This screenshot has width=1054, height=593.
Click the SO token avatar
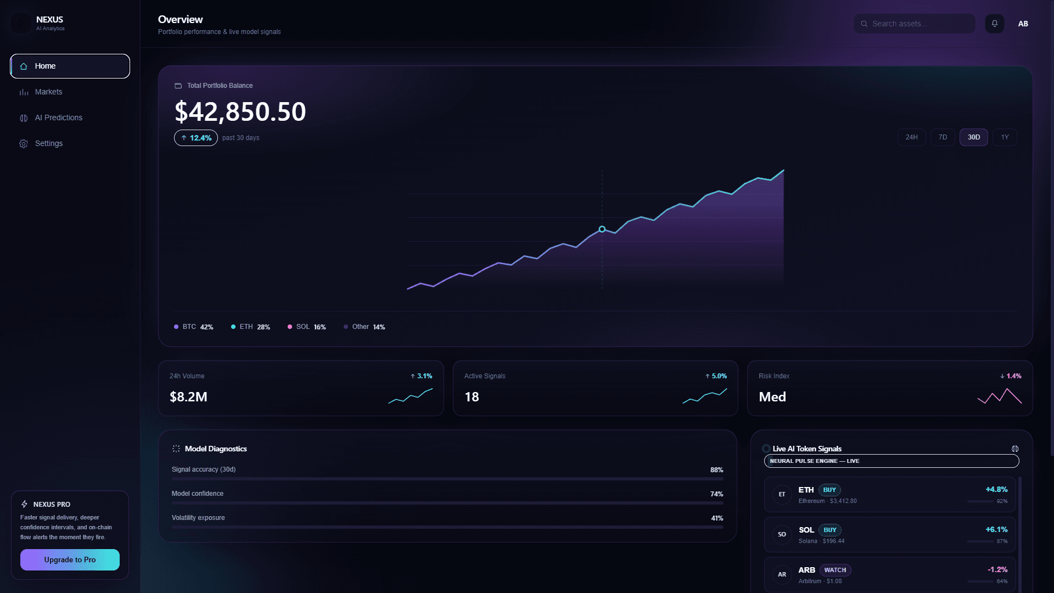point(782,534)
